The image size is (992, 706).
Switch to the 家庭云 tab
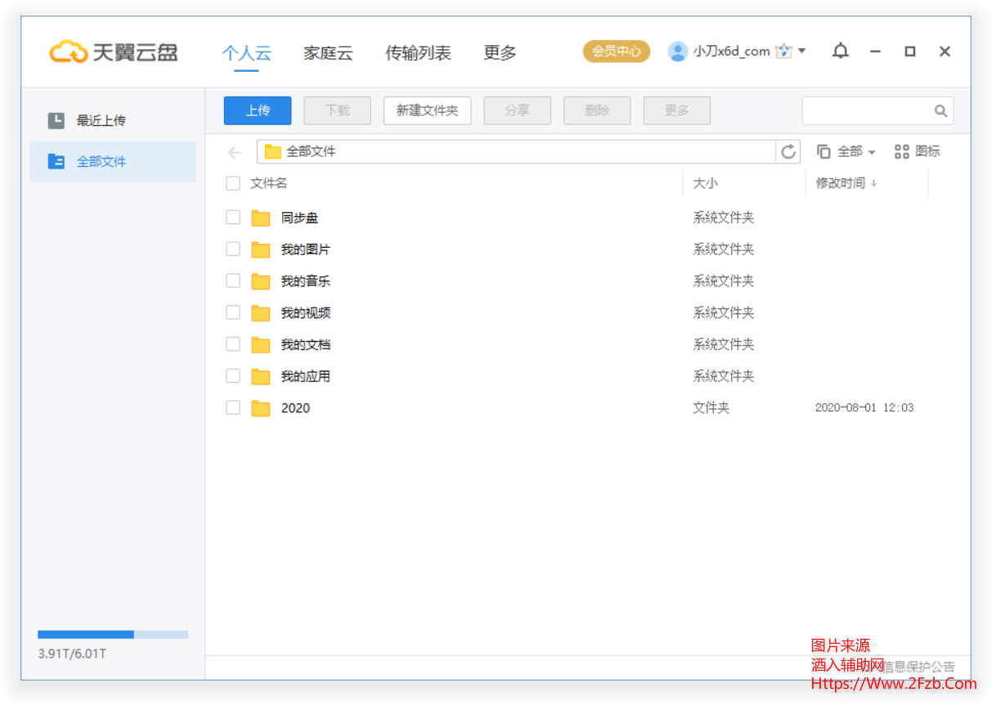click(328, 53)
